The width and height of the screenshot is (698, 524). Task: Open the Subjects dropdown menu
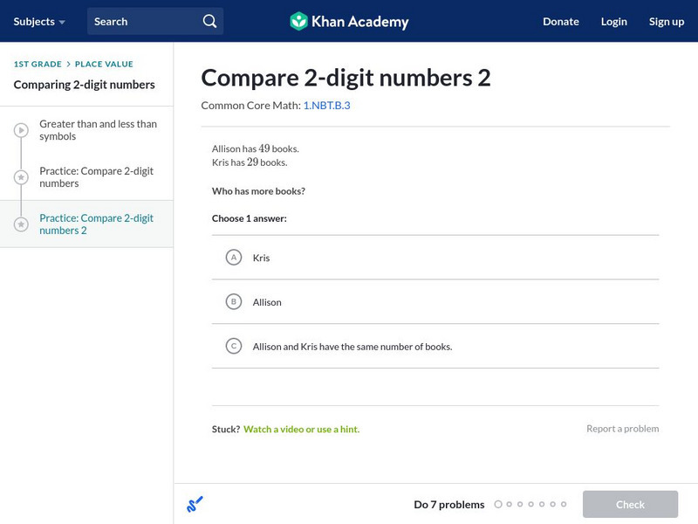(x=39, y=21)
